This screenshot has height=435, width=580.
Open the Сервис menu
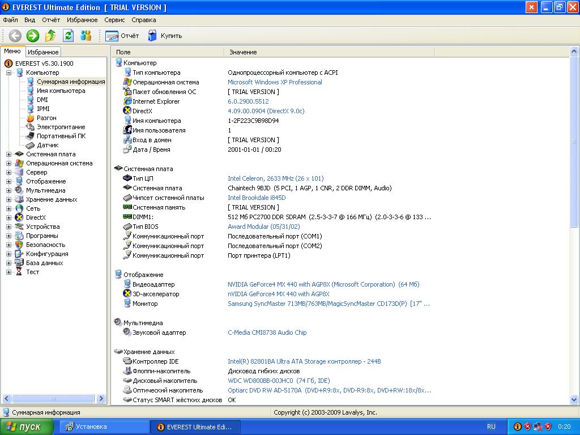[114, 20]
